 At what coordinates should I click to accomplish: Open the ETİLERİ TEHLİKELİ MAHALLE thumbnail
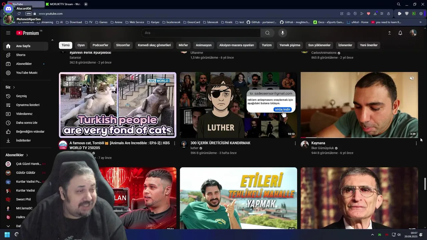238,198
